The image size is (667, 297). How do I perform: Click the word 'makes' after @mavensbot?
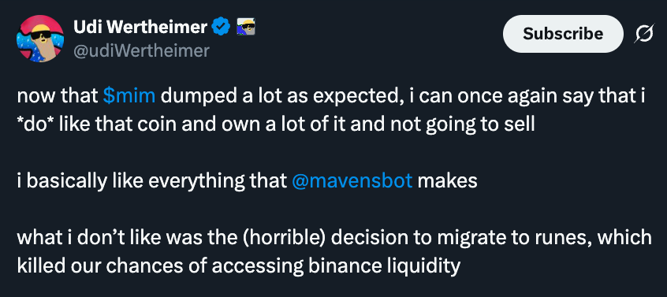(x=448, y=181)
